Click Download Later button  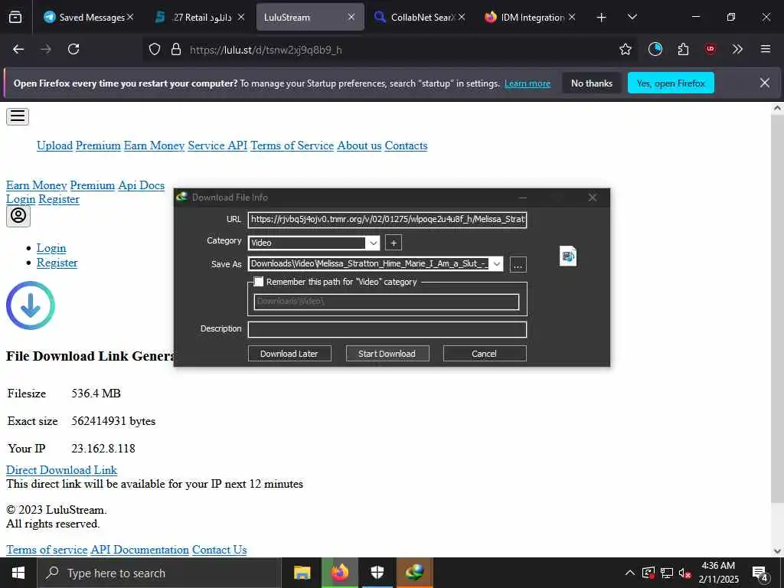point(289,354)
